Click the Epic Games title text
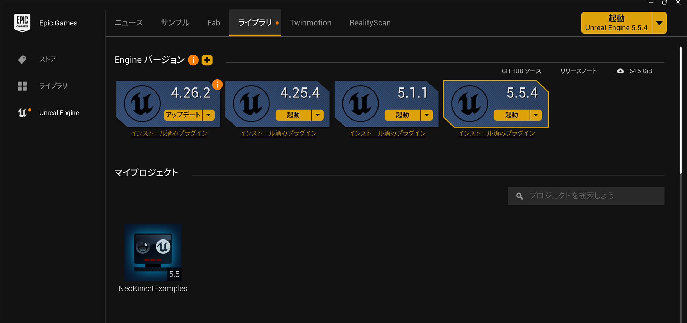 point(58,23)
